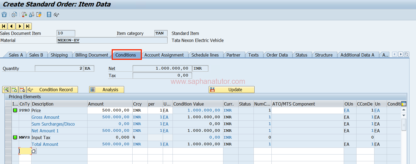
Task: Select the Total Amount row selector box
Action: (8, 144)
